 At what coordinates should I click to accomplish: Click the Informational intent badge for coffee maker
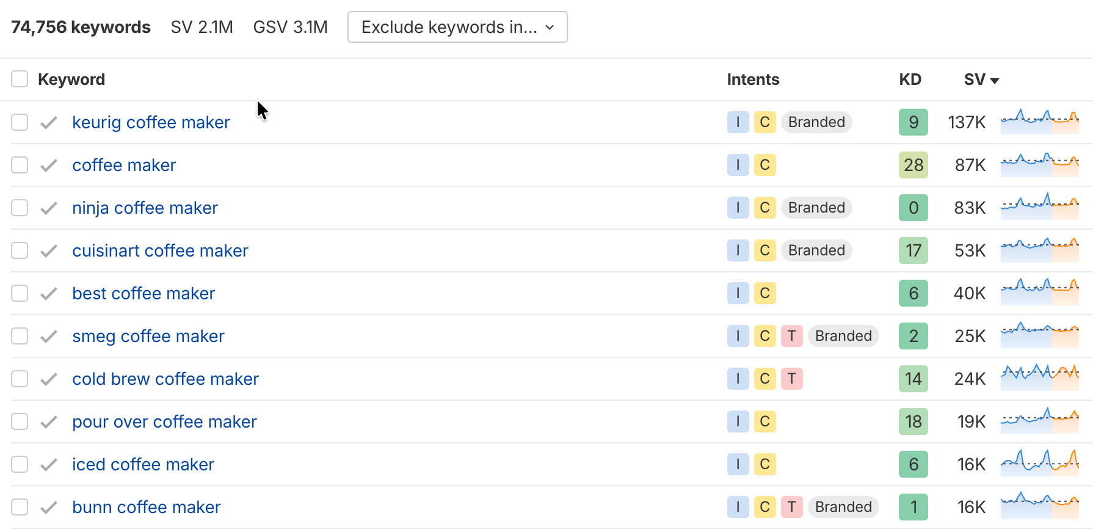(x=738, y=165)
